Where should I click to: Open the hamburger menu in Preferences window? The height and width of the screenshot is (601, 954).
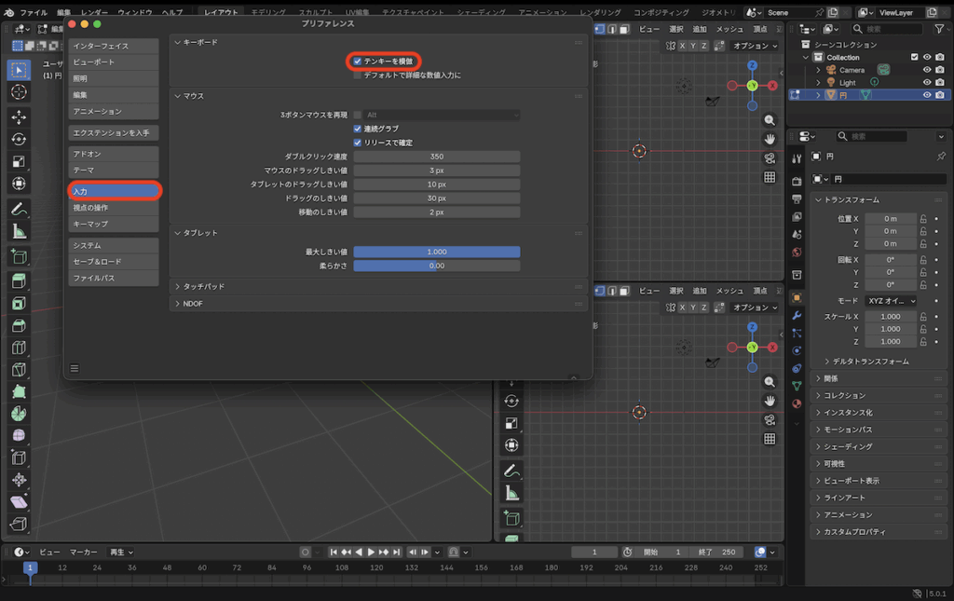75,368
